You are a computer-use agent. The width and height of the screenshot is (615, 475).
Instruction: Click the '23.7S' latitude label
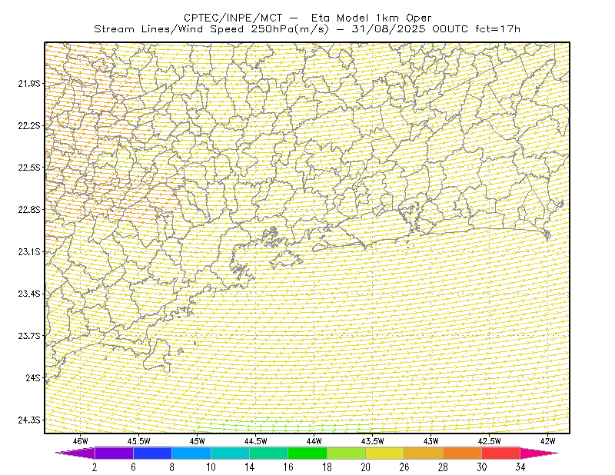[x=29, y=336]
